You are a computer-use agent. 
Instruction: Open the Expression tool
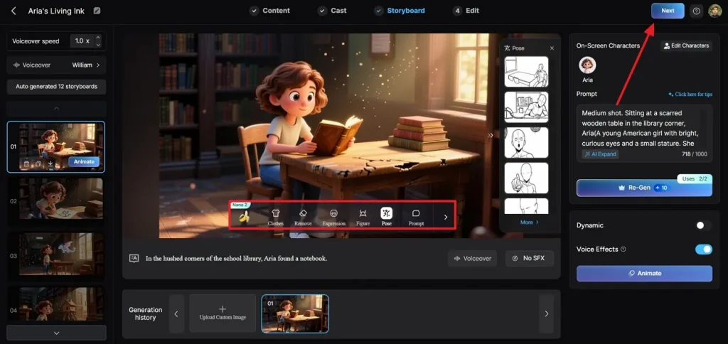pos(333,217)
